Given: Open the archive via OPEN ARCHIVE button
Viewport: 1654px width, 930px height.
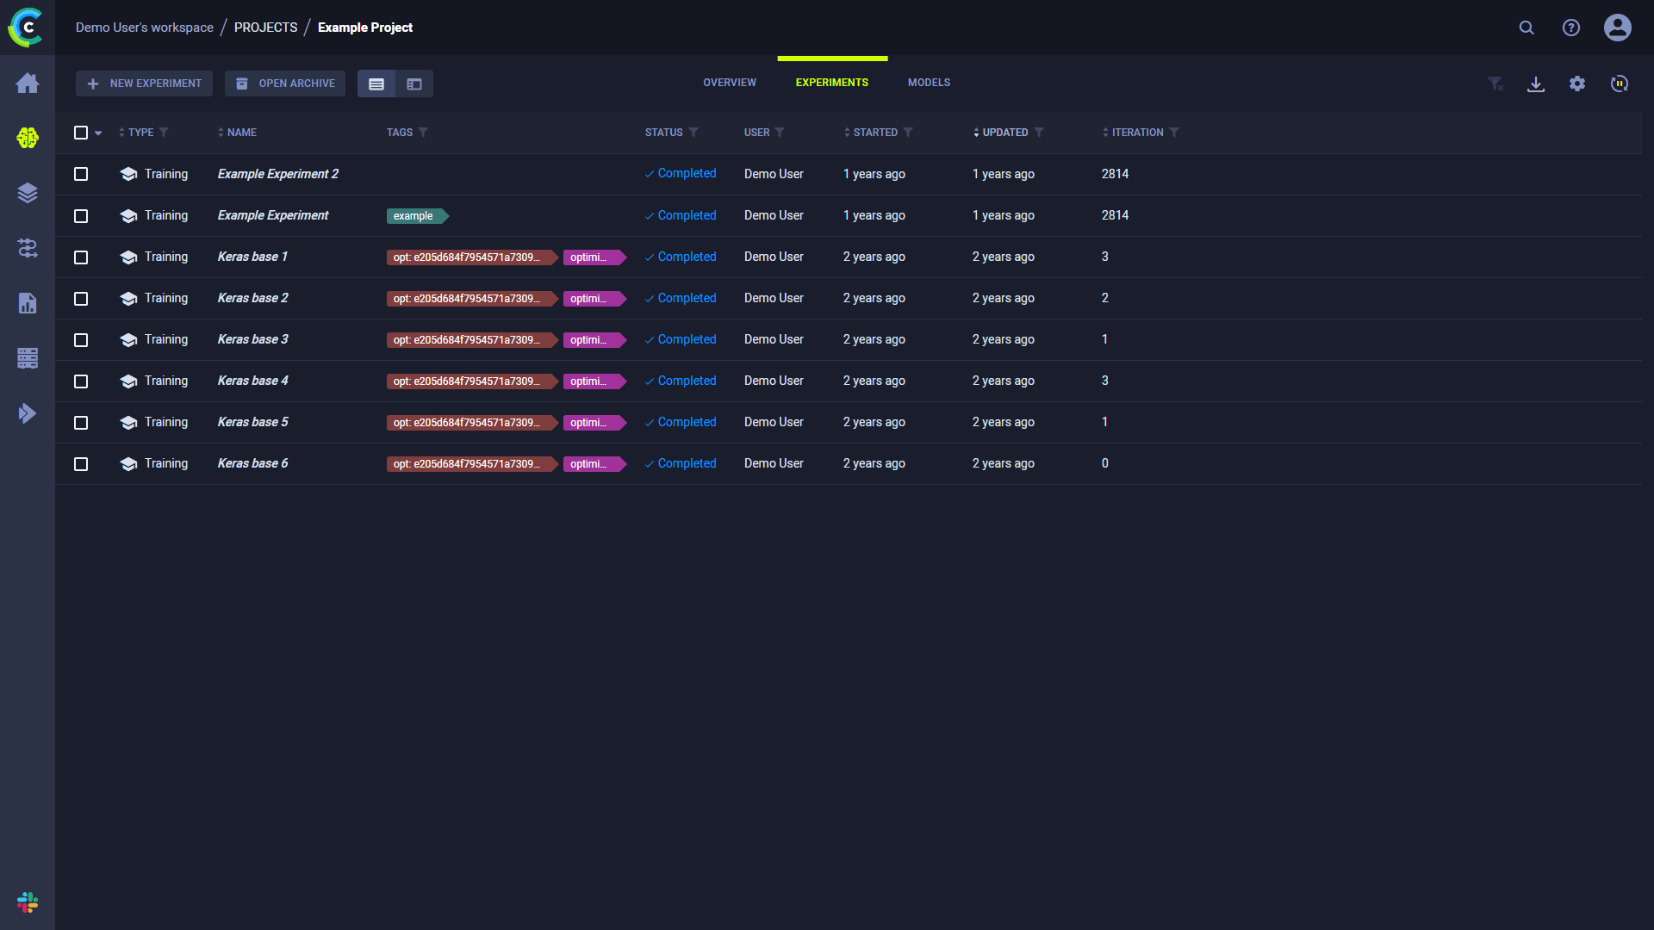Looking at the screenshot, I should click(x=284, y=83).
